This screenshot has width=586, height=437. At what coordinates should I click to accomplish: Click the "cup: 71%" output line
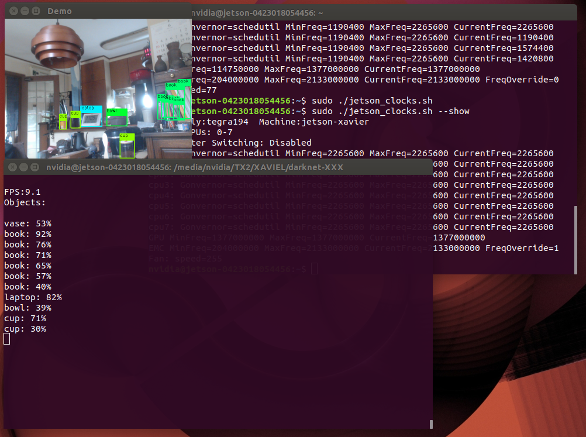pos(25,318)
